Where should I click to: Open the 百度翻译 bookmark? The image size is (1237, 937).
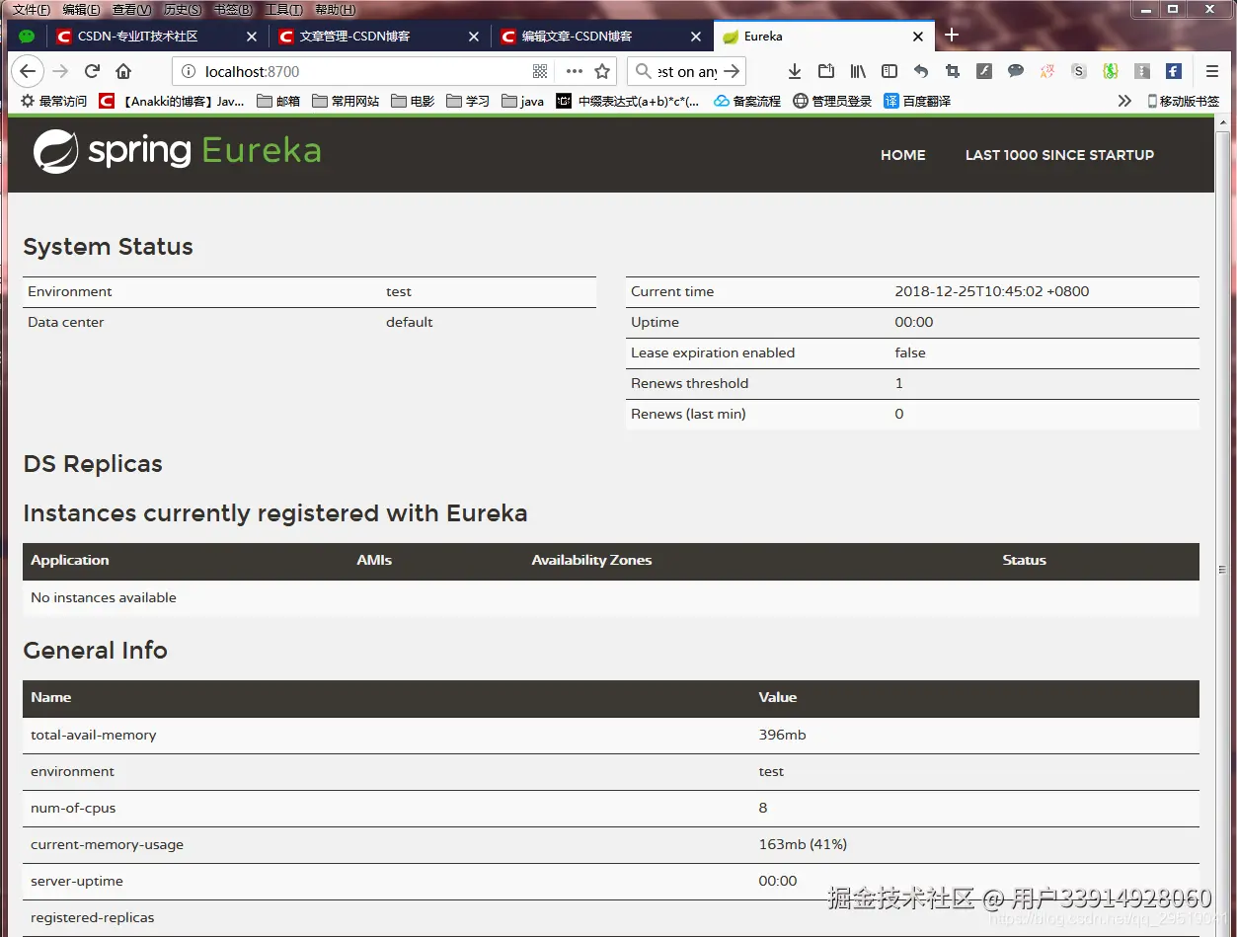click(x=917, y=101)
